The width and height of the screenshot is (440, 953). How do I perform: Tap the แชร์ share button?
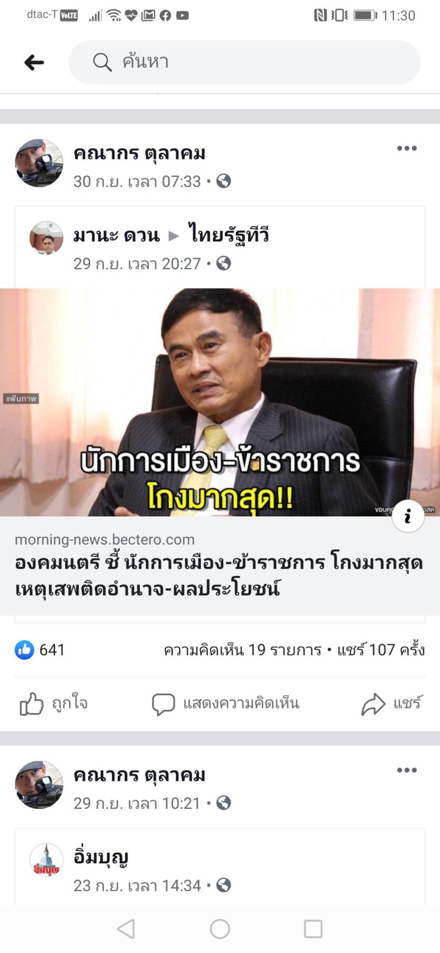coord(392,703)
